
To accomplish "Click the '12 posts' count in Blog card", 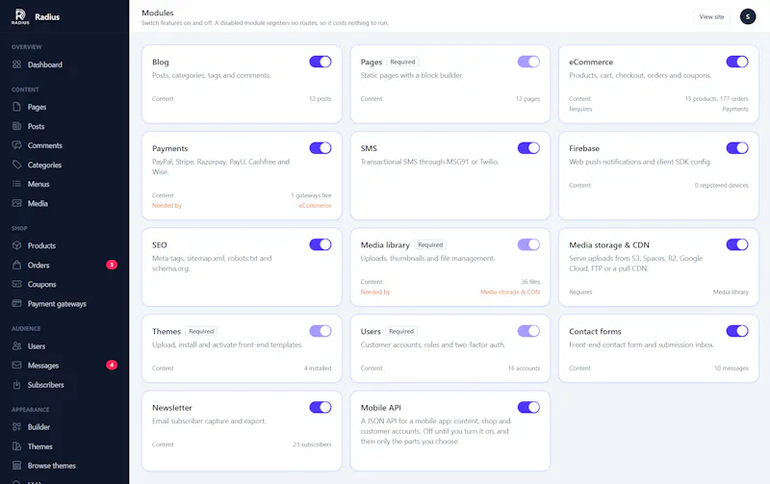I will [x=321, y=99].
